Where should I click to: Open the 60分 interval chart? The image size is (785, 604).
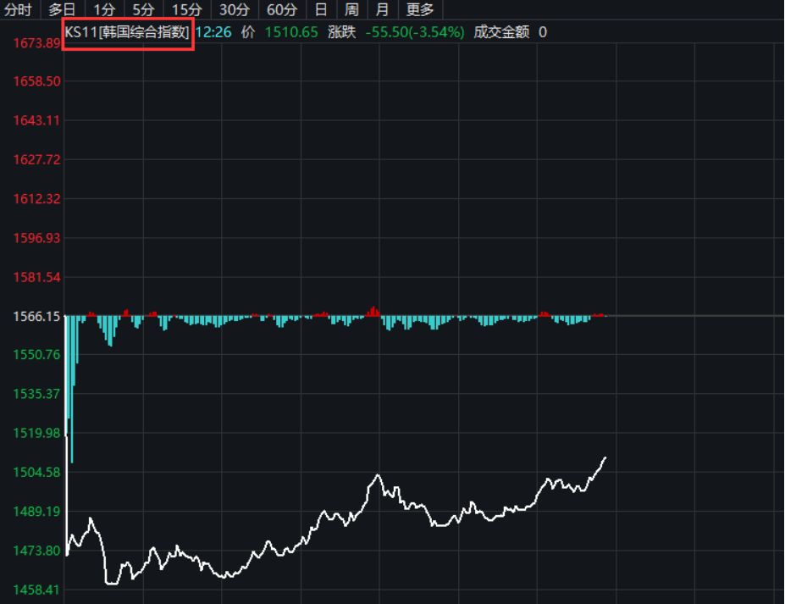coord(282,10)
